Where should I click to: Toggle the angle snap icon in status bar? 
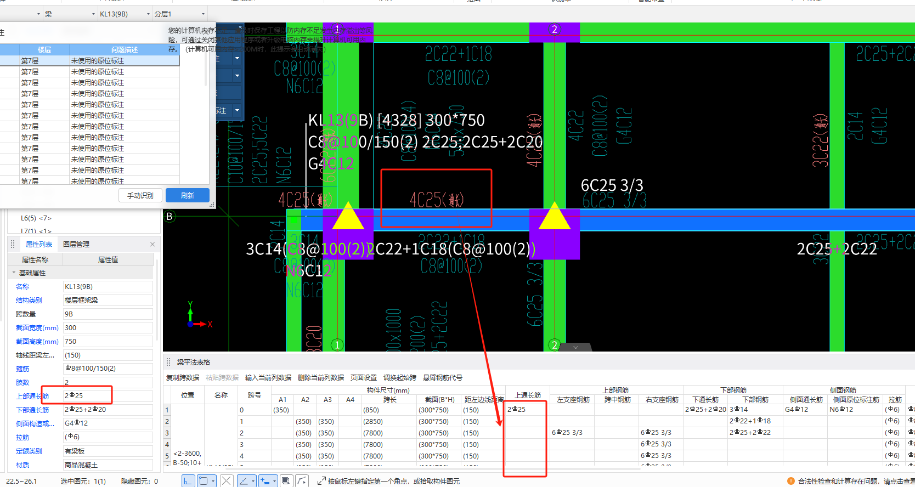pos(244,481)
